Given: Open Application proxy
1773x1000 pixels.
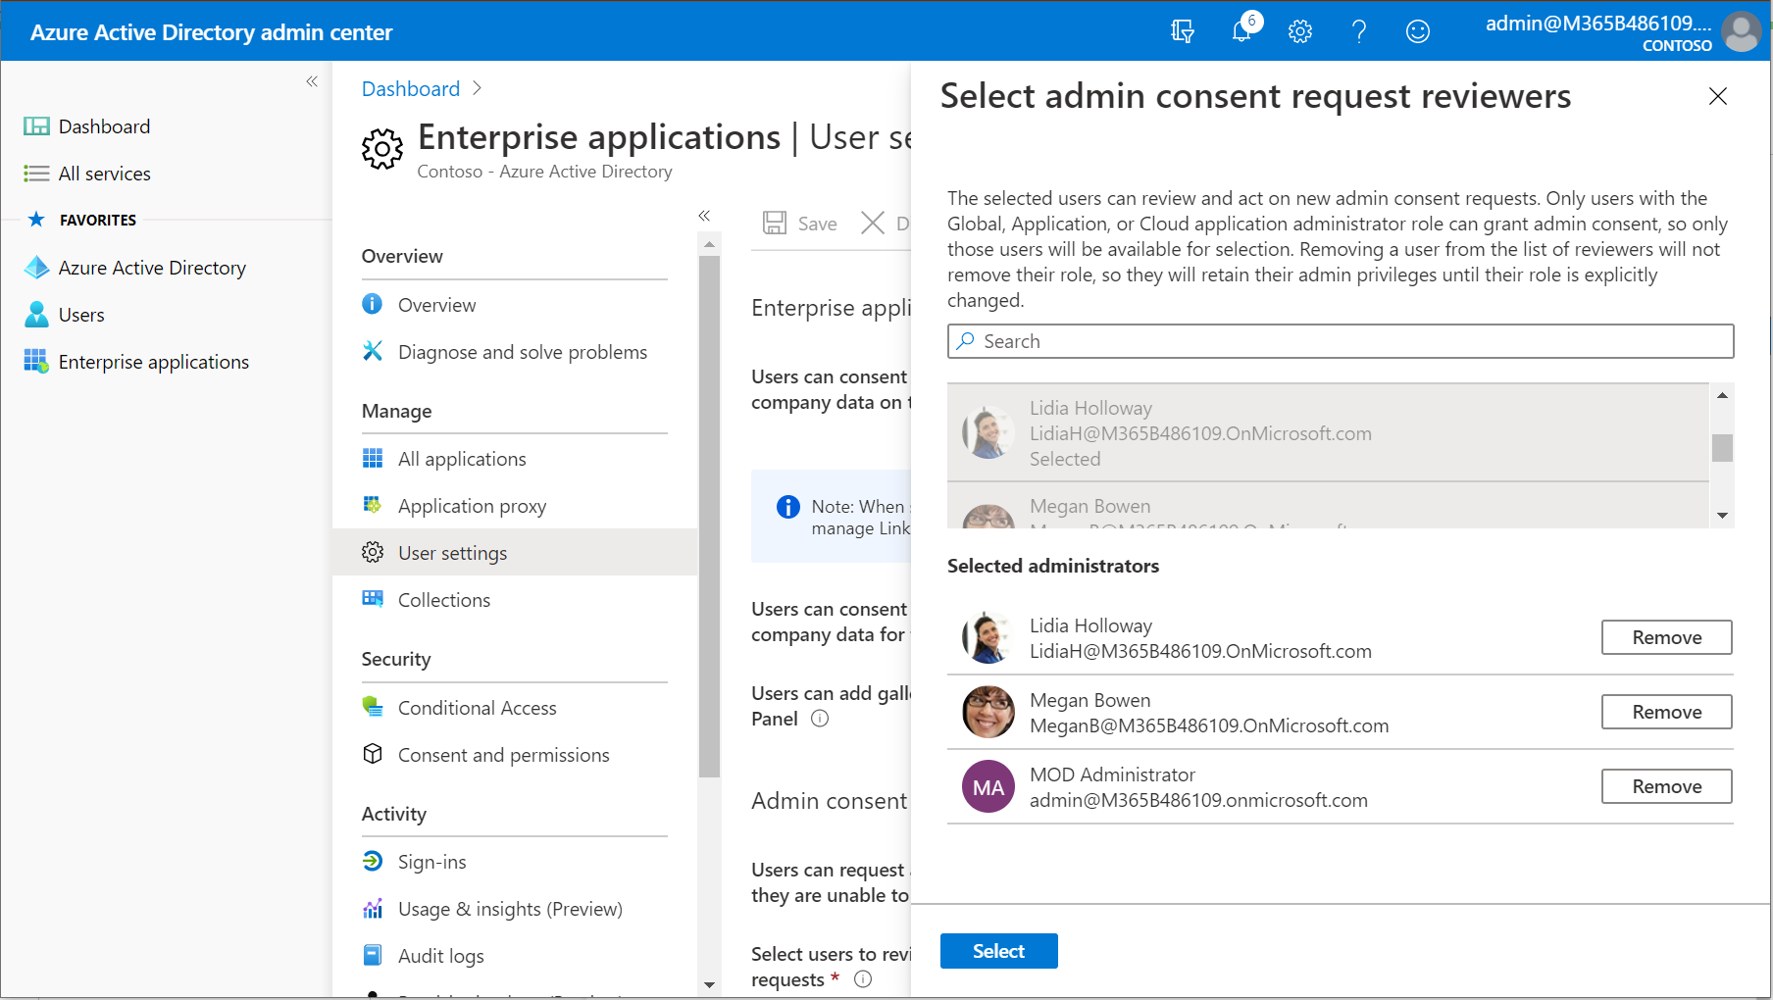Looking at the screenshot, I should [472, 506].
